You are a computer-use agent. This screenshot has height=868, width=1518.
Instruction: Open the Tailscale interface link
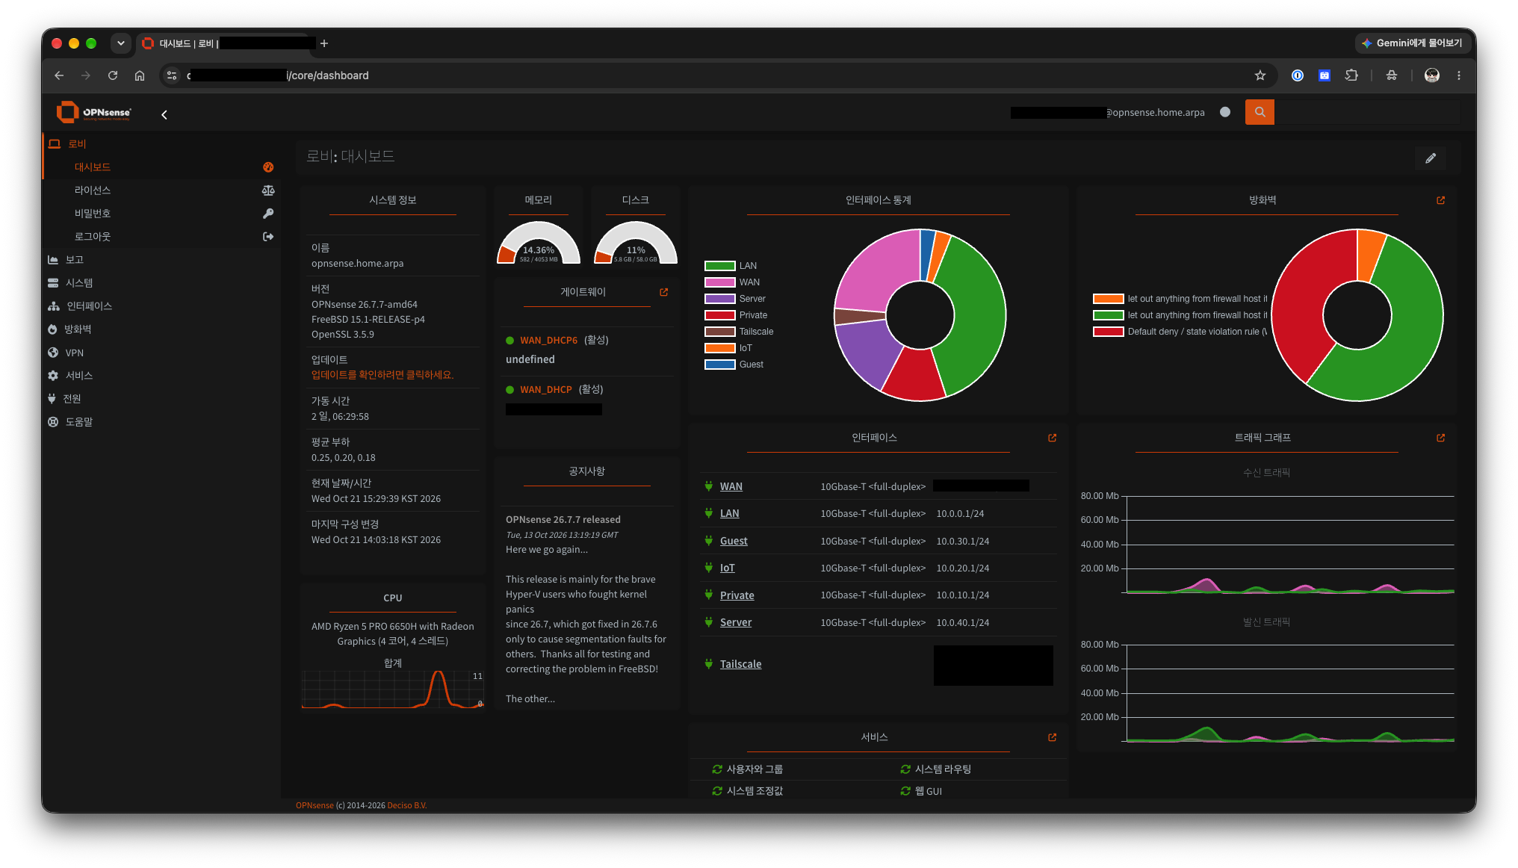tap(740, 664)
